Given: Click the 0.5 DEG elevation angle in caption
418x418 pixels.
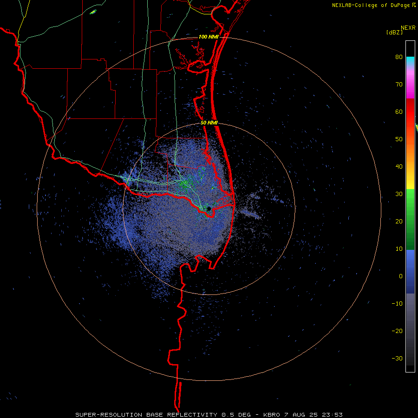Looking at the screenshot, I should [236, 415].
